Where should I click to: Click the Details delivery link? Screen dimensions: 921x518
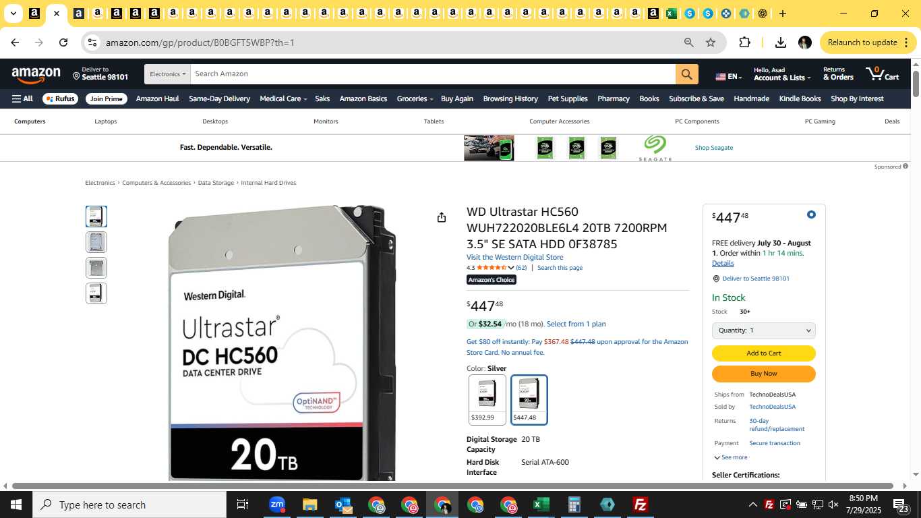tap(723, 263)
